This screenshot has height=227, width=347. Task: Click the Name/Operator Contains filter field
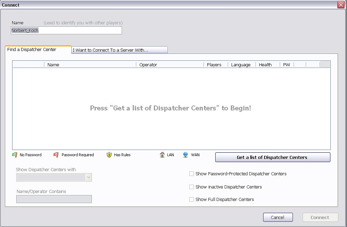pyautogui.click(x=54, y=199)
